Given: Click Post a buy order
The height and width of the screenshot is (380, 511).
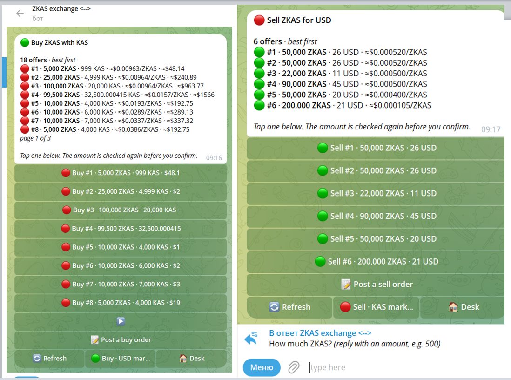Looking at the screenshot, I should point(121,340).
